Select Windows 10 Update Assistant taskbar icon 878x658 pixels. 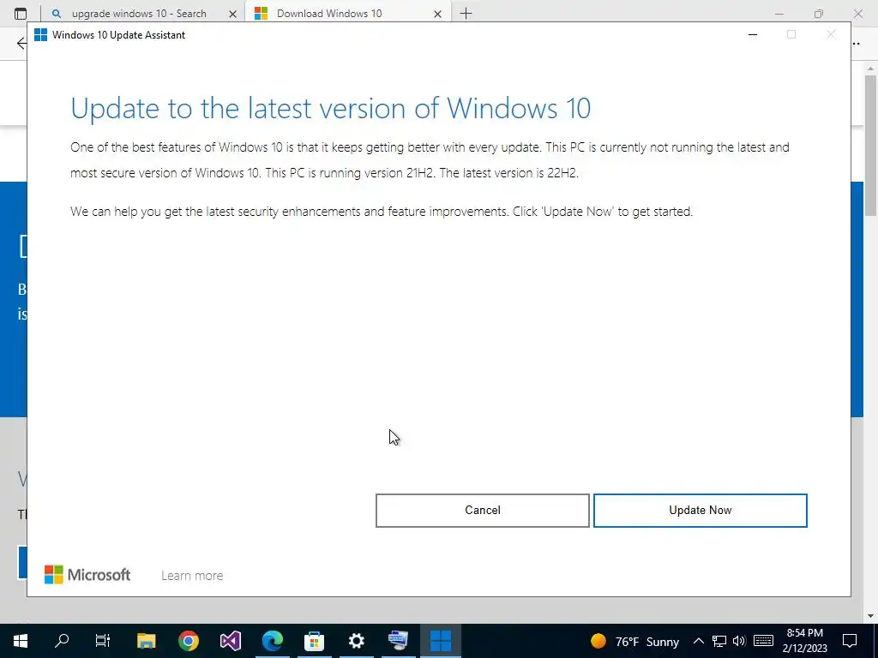point(440,641)
